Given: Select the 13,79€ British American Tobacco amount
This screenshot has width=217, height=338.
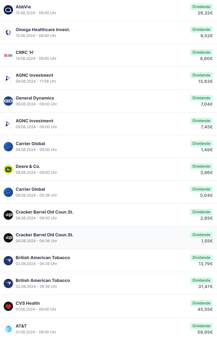Looking at the screenshot, I should (205, 264).
